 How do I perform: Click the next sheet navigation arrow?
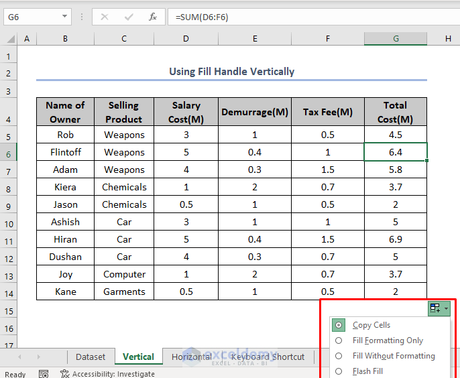click(38, 357)
